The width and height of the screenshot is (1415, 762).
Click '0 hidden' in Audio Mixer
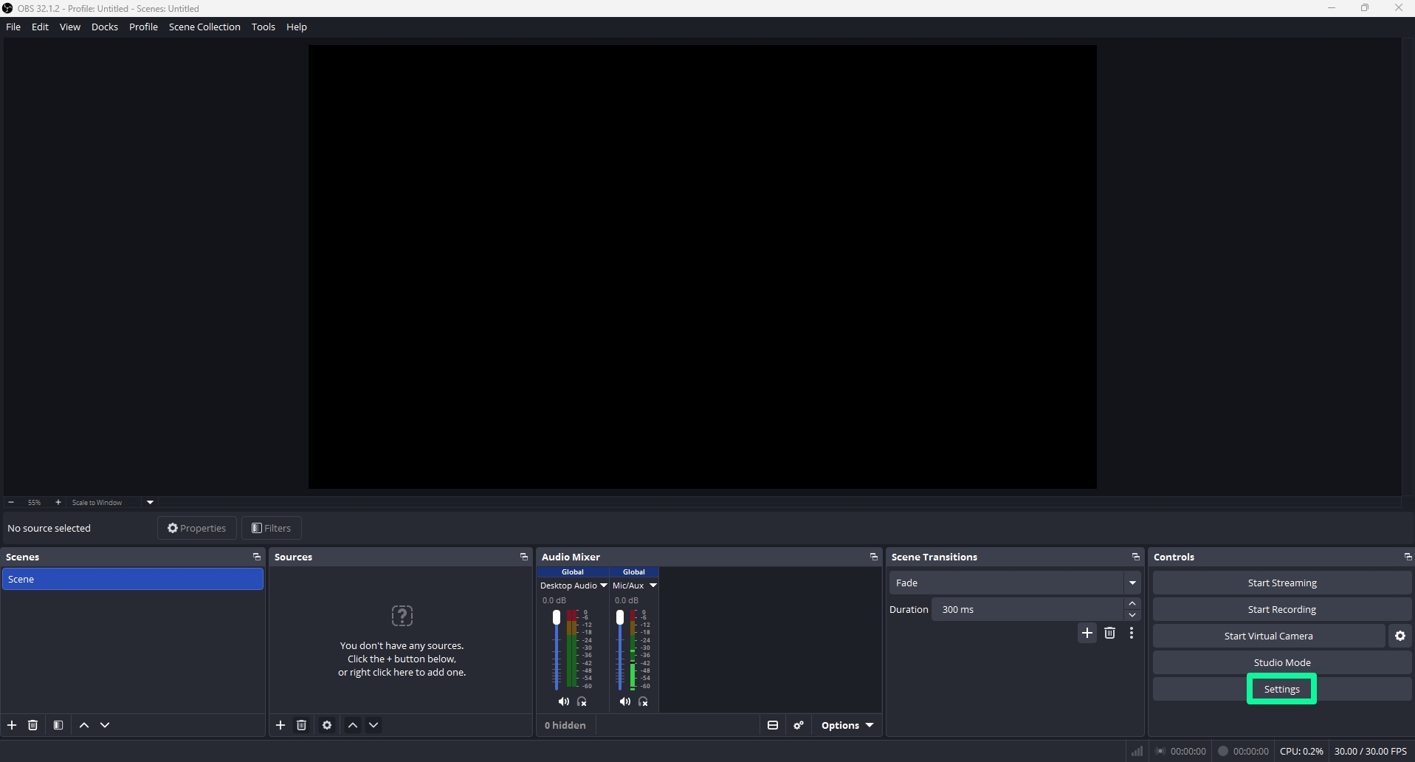(565, 725)
